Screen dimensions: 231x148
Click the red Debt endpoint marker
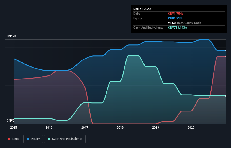pos(226,57)
